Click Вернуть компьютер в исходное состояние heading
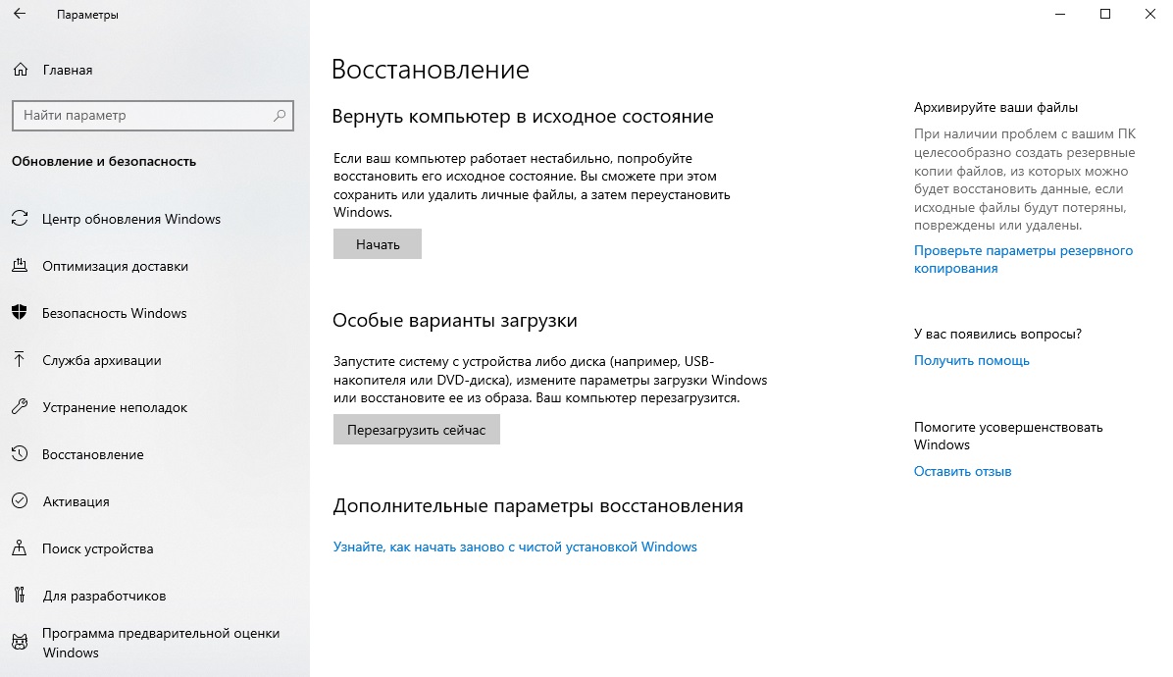The image size is (1173, 677). pyautogui.click(x=522, y=117)
